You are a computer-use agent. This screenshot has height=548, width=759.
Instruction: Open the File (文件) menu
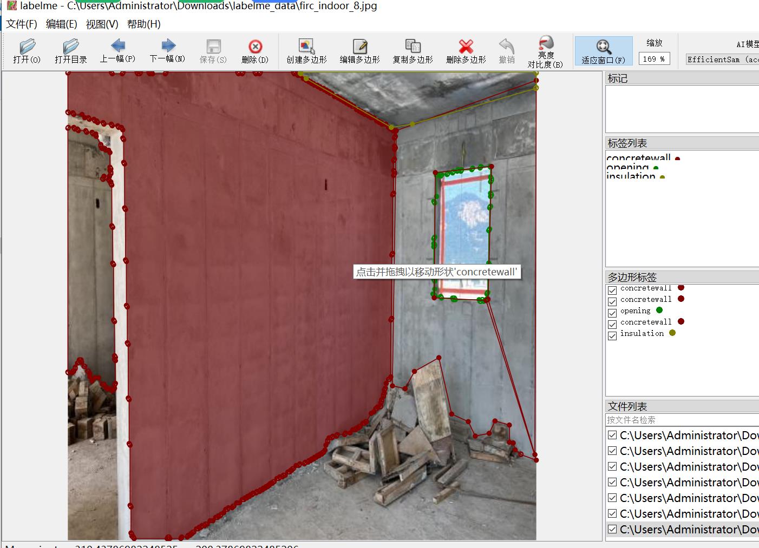[x=22, y=24]
